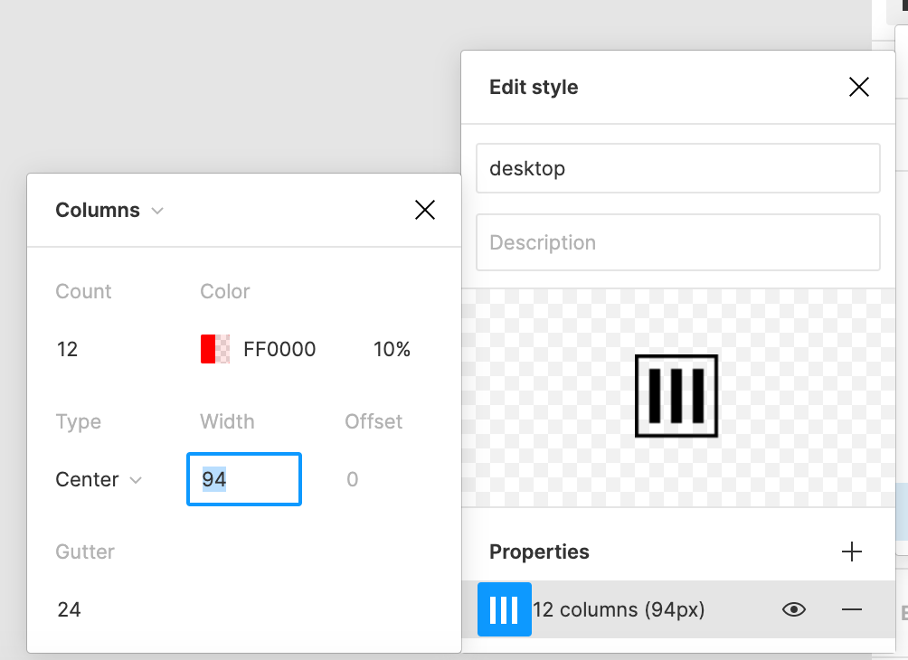Click the grid style preview thumbnail

tap(676, 396)
